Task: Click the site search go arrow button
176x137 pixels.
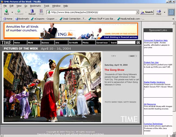Action: coord(138,42)
